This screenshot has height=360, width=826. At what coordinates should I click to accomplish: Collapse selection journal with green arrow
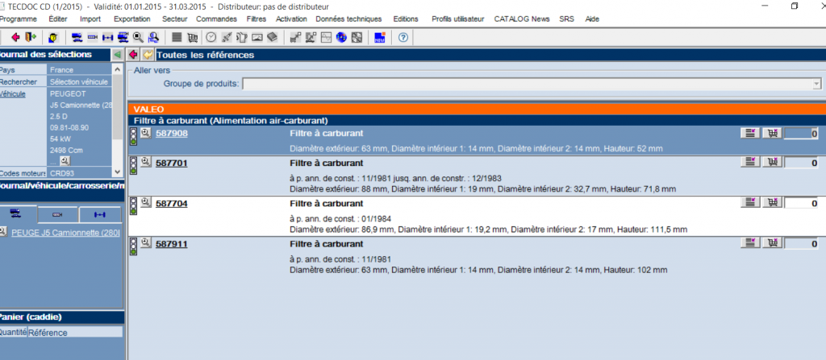tap(117, 55)
